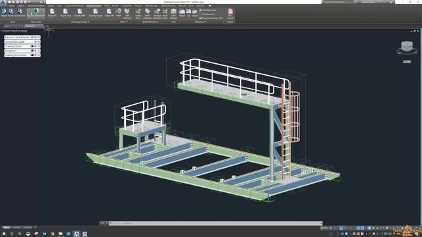Click the Manage Attributes button

tap(157, 13)
